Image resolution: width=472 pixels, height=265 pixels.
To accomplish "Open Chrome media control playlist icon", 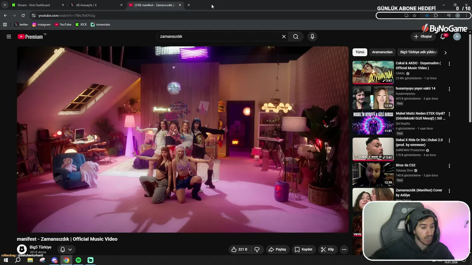I will click(x=449, y=15).
